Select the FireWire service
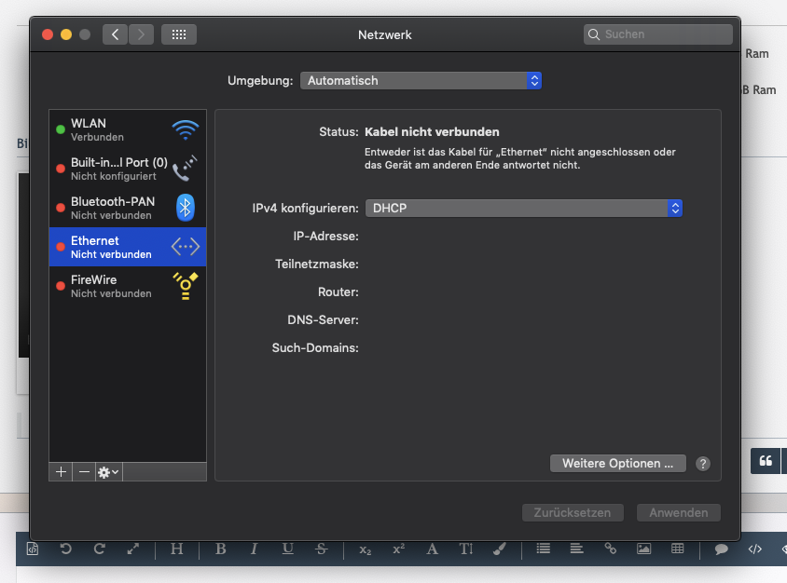 (x=128, y=286)
